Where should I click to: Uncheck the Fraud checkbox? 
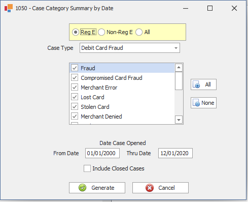point(75,68)
